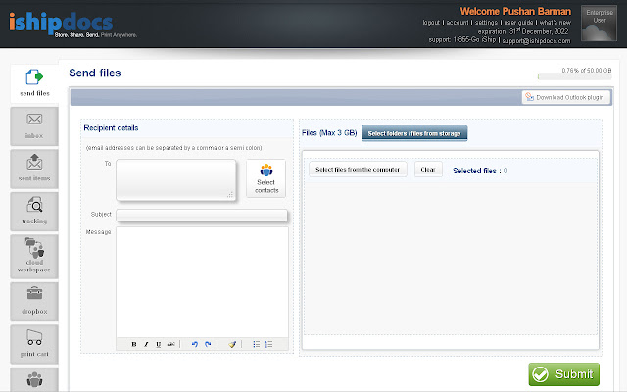627x392 pixels.
Task: Open the user guide link
Action: click(518, 23)
